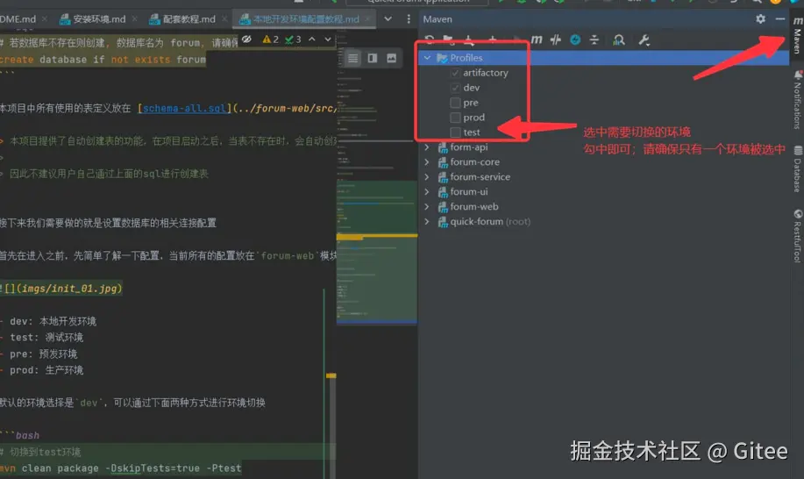Viewport: 804px width, 479px height.
Task: Close the 本地开发环境配置教程.md tab
Action: pos(367,19)
